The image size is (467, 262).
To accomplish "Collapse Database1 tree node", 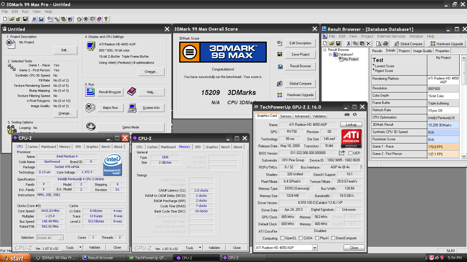I will click(x=330, y=54).
